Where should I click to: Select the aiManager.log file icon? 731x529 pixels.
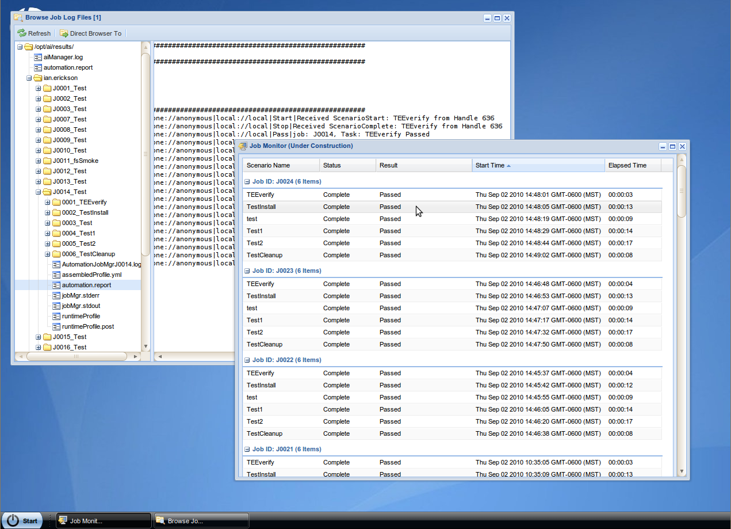38,57
